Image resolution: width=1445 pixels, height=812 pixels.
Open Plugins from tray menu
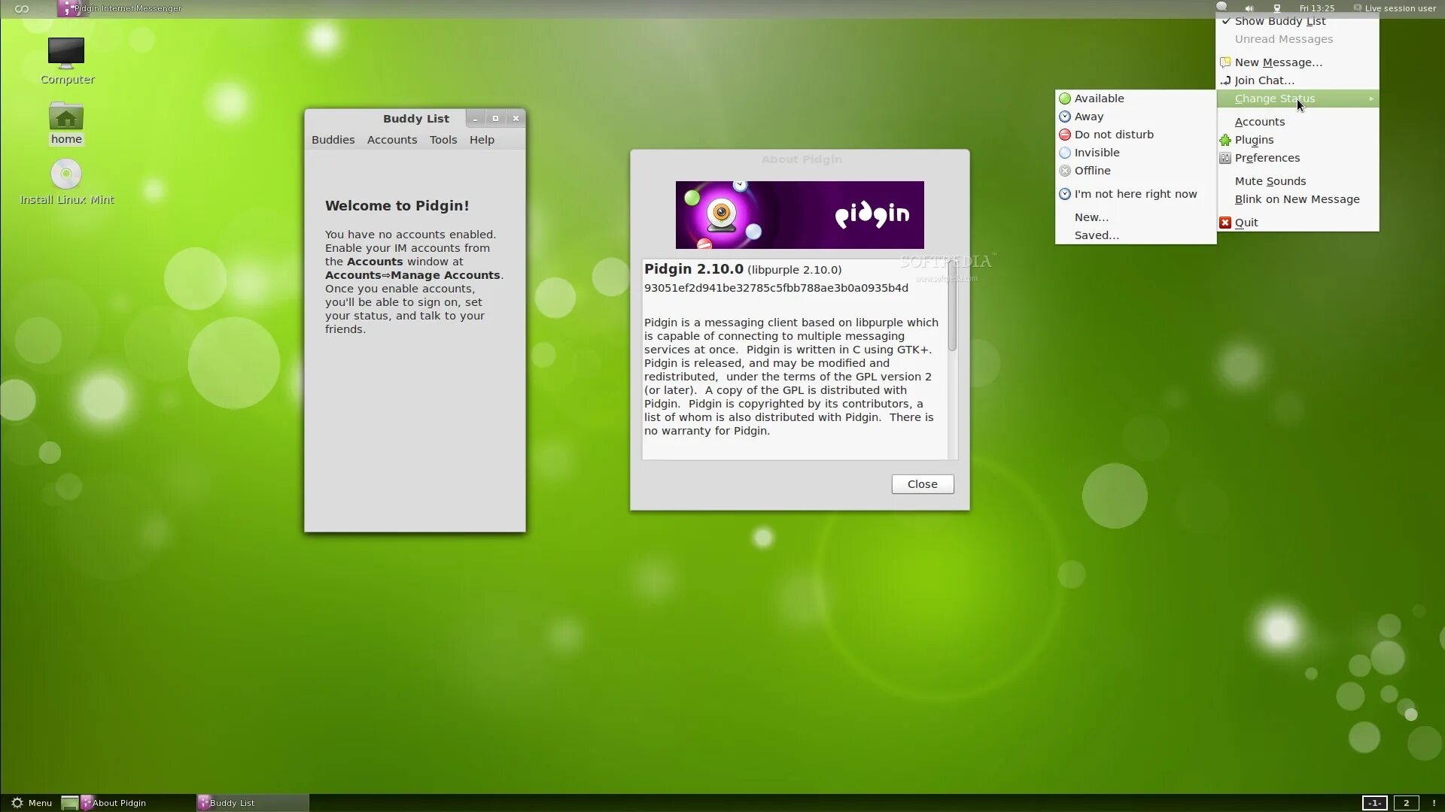coord(1254,140)
